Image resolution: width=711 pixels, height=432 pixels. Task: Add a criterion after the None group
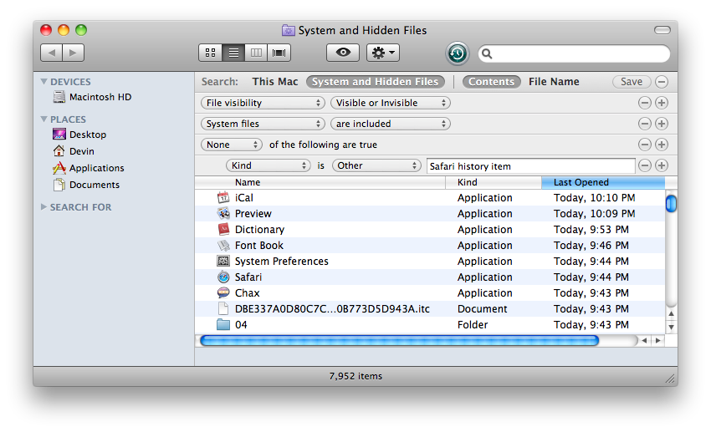[x=662, y=145]
